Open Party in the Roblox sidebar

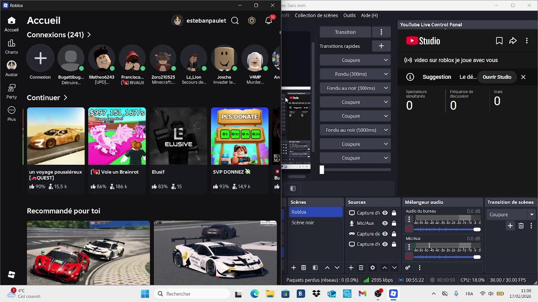[11, 91]
